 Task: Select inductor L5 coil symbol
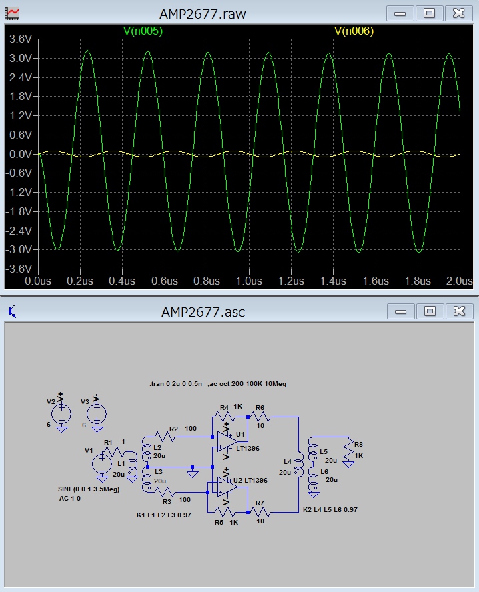point(313,449)
